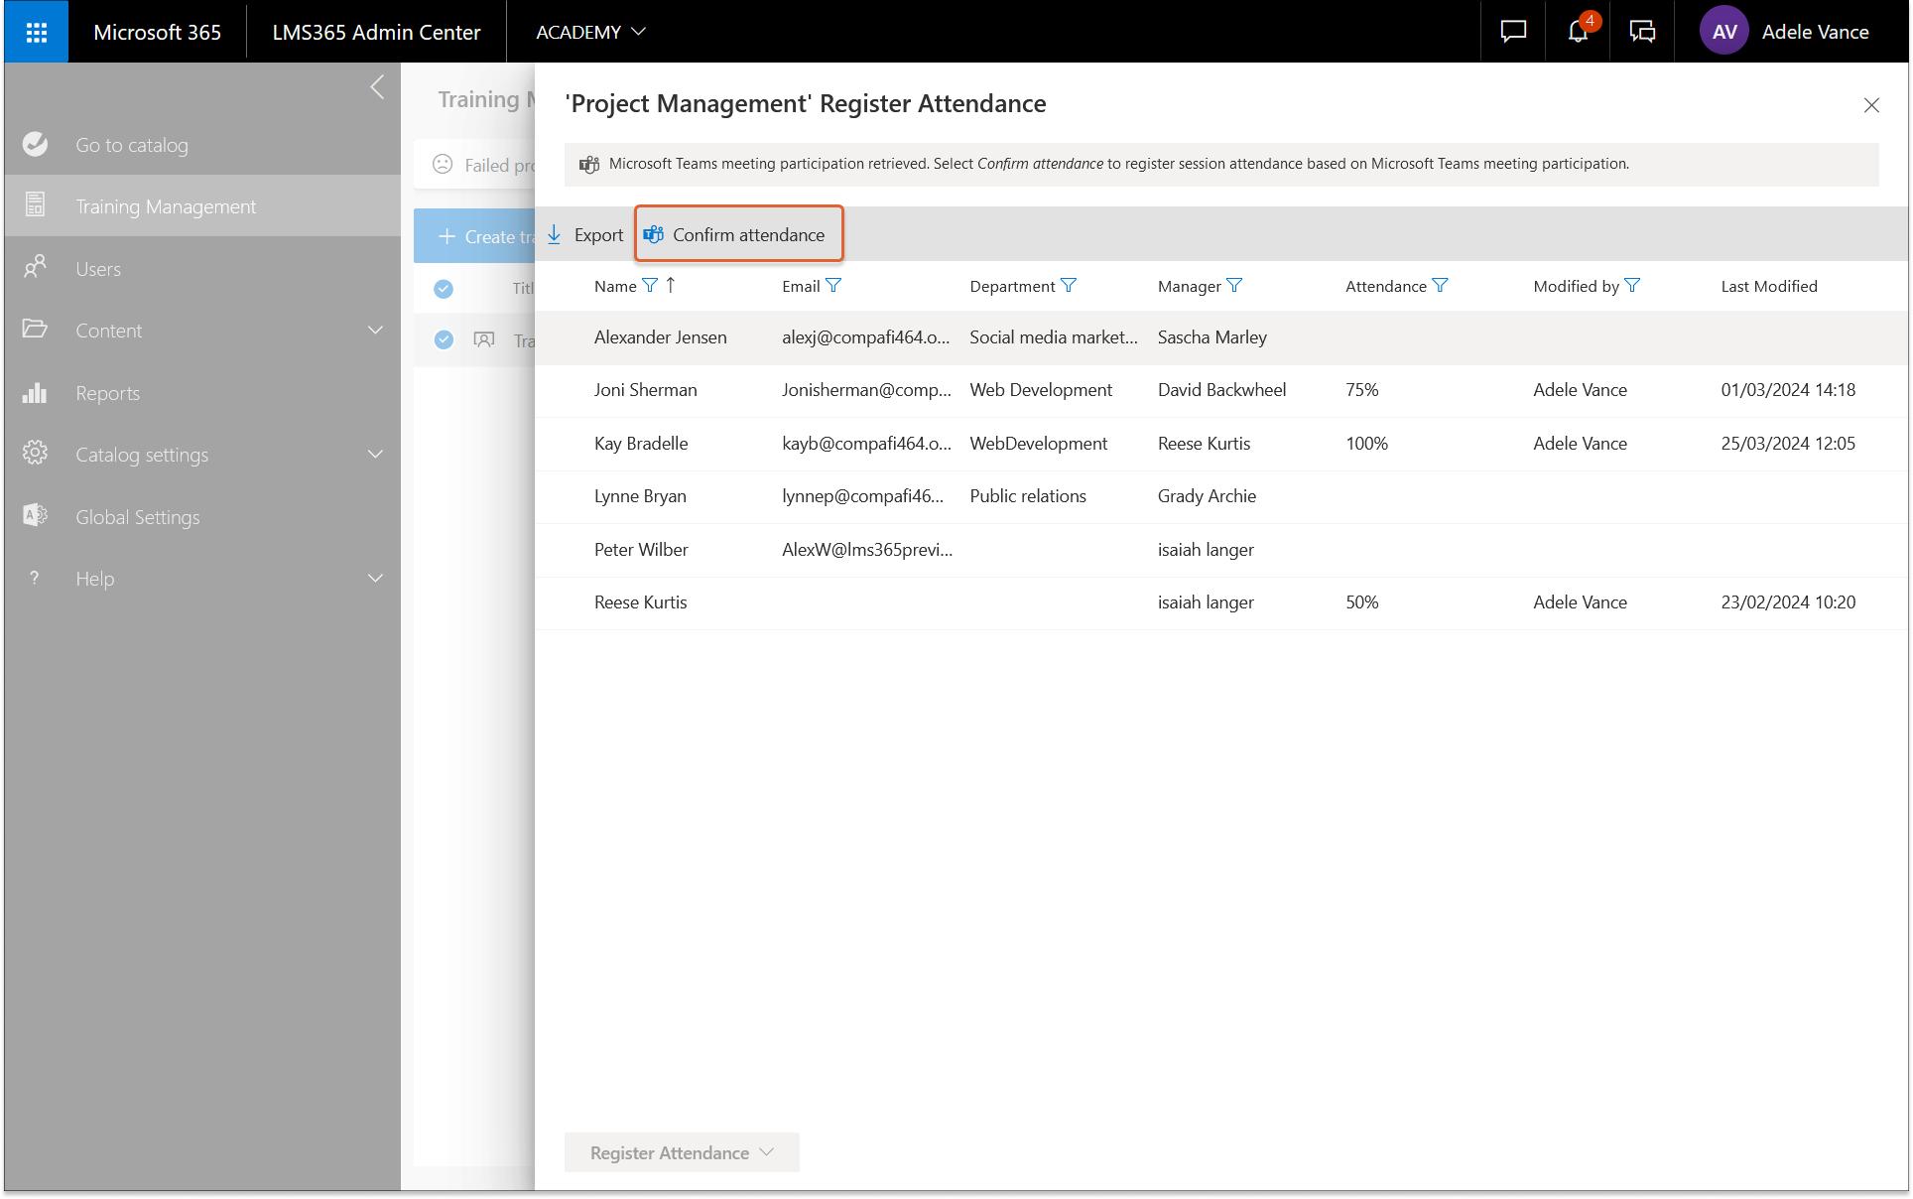This screenshot has height=1199, width=1913.
Task: Expand the ACADEMY catalog dropdown
Action: point(590,32)
